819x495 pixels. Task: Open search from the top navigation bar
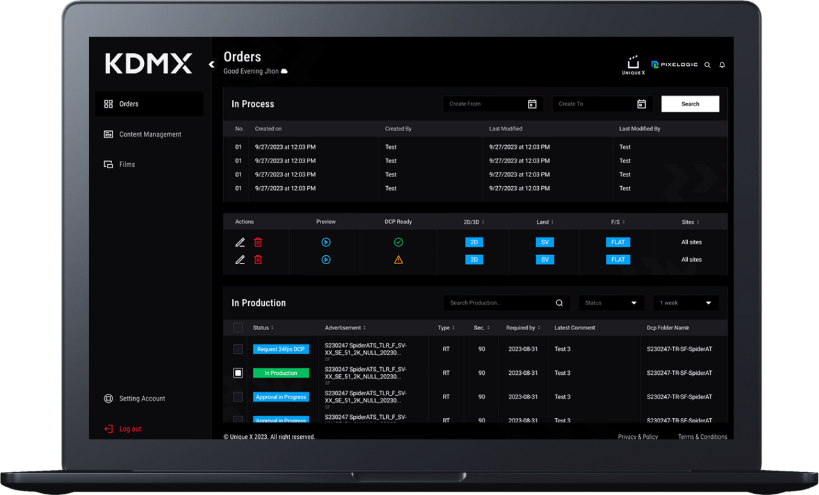click(707, 65)
